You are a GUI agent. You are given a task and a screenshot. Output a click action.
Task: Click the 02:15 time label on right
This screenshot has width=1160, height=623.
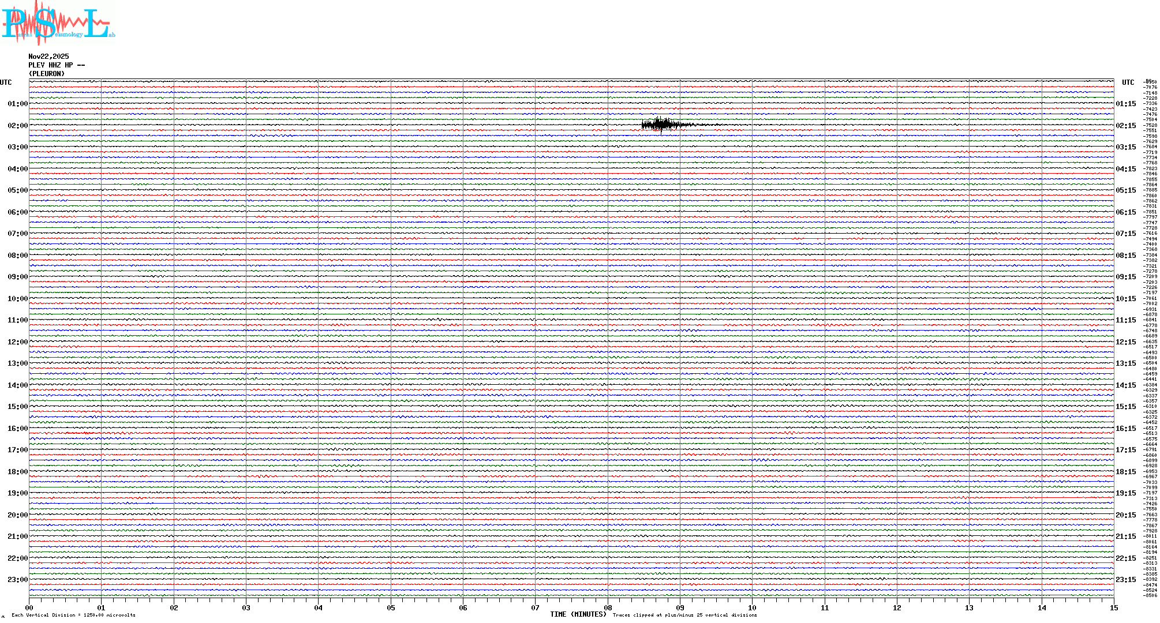(x=1125, y=126)
